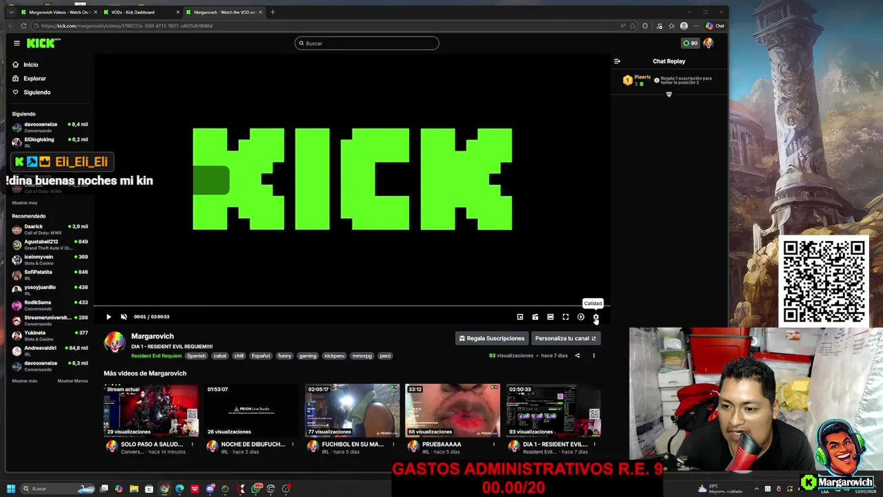Screen dimensions: 883x497
Task: Open Yukineta recommended channel
Action: pyautogui.click(x=50, y=335)
